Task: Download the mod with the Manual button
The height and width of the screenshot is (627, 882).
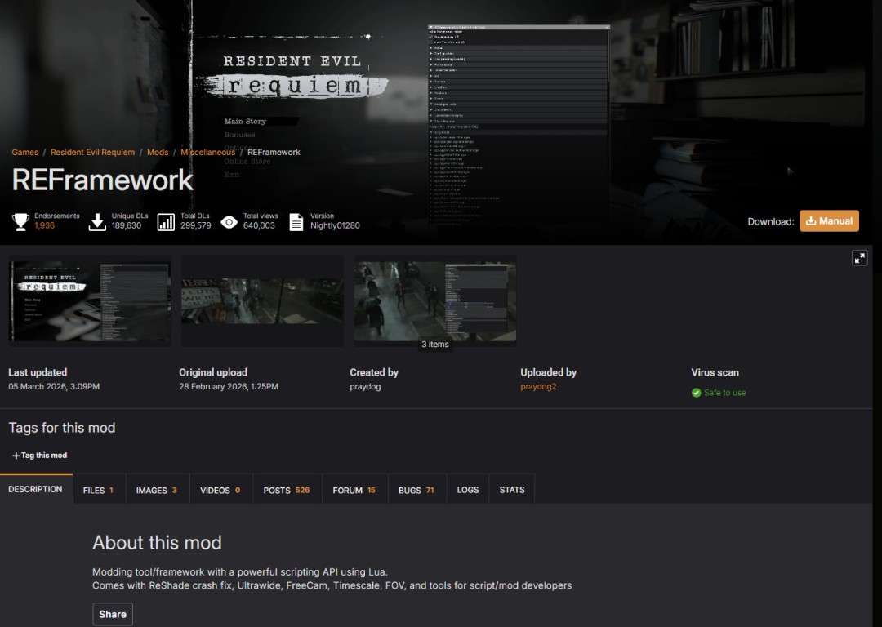Action: coord(829,220)
